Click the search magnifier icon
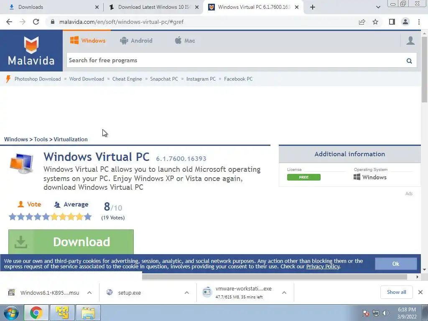 pos(409,61)
